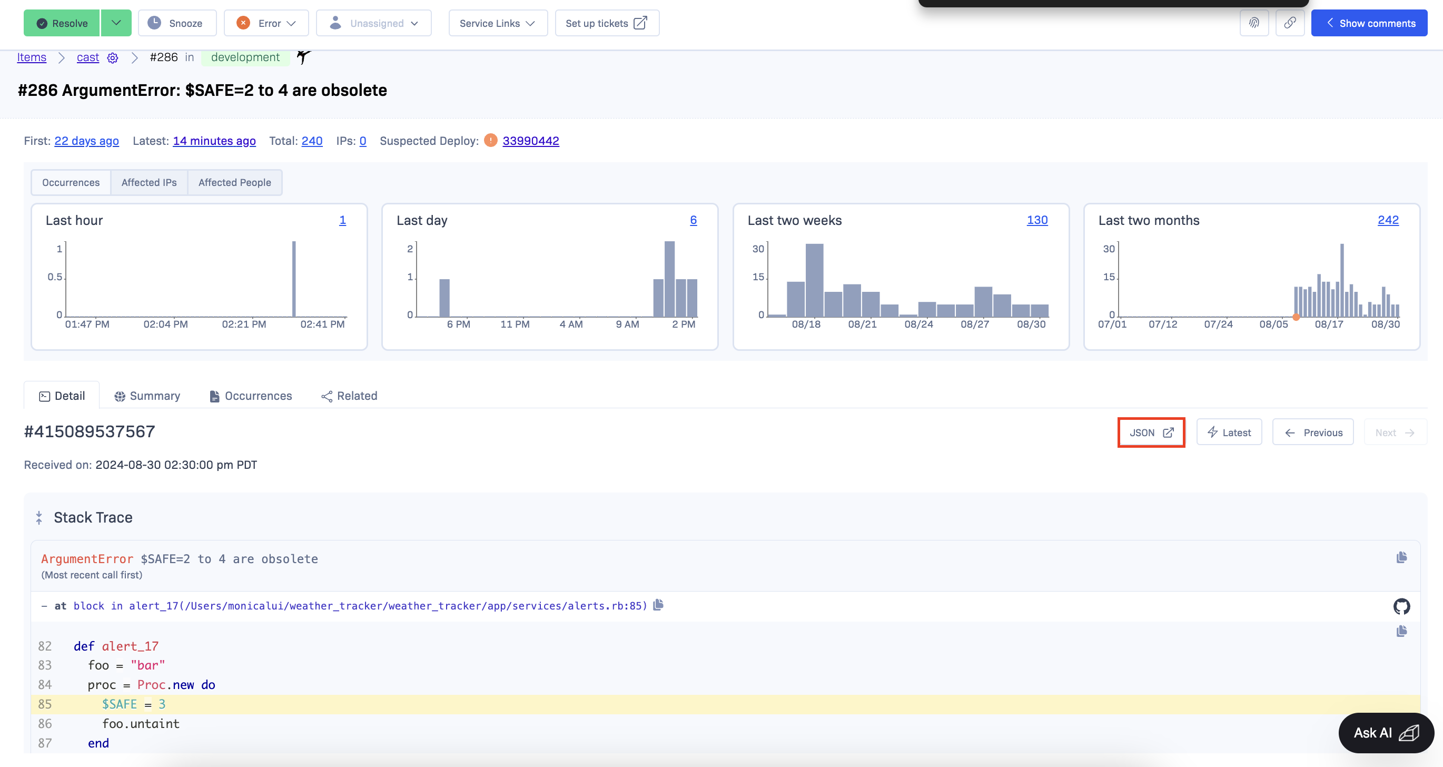Viewport: 1443px width, 767px height.
Task: Copy the exception message icon
Action: point(1401,557)
